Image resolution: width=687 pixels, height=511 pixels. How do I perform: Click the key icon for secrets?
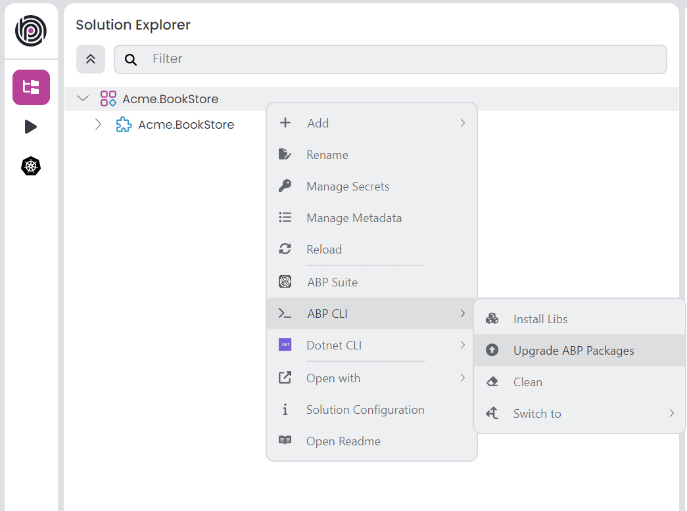click(x=285, y=186)
